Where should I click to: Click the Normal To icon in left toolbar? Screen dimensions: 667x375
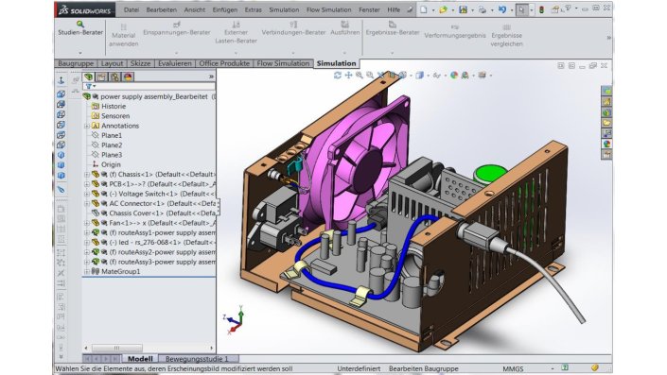click(61, 80)
